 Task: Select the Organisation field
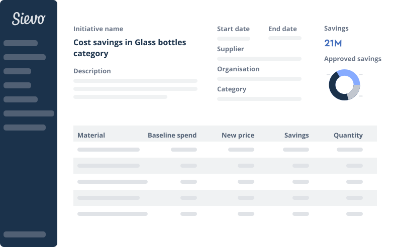pyautogui.click(x=259, y=79)
